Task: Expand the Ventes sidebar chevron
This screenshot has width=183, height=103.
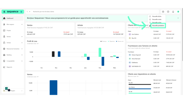Action: pyautogui.click(x=22, y=37)
